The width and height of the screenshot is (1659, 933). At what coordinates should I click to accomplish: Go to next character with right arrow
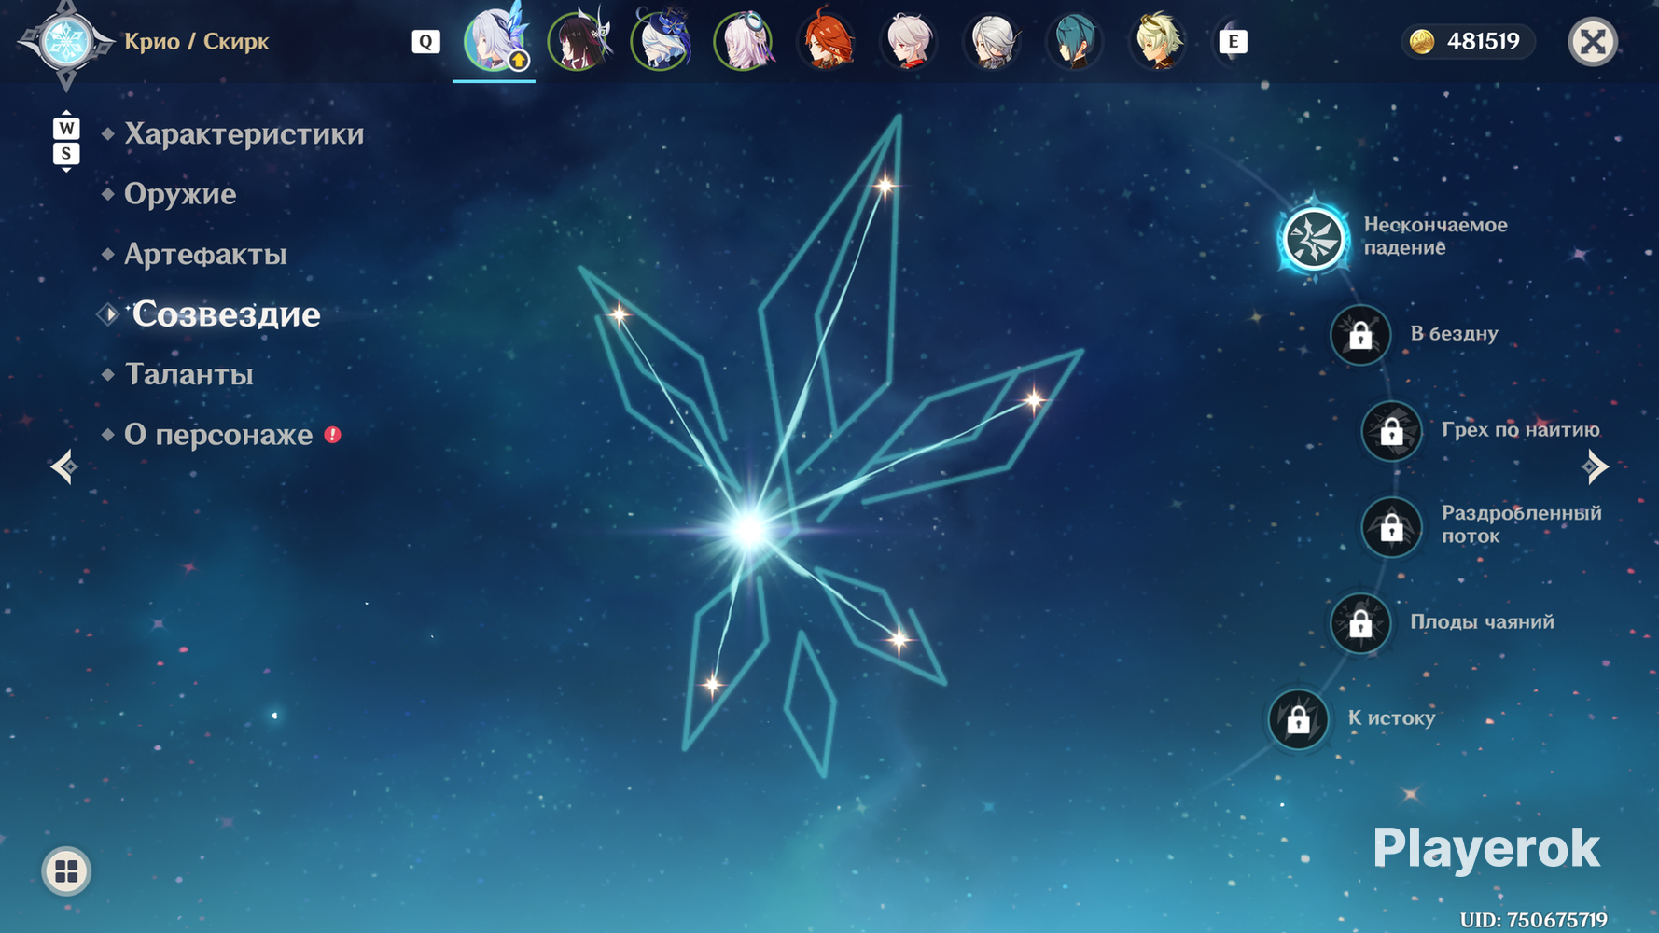point(1596,466)
